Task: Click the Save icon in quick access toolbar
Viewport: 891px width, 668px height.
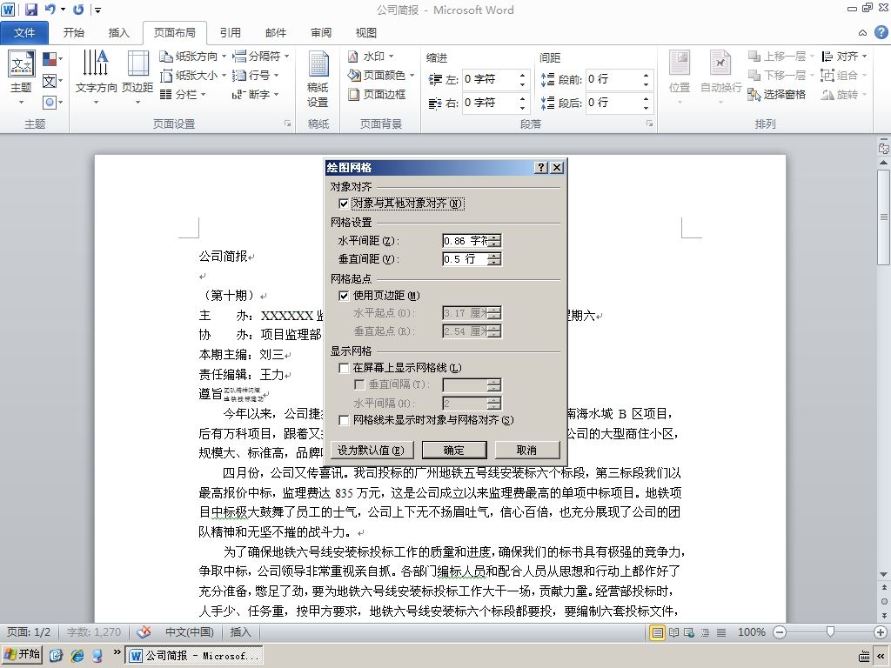Action: point(31,10)
